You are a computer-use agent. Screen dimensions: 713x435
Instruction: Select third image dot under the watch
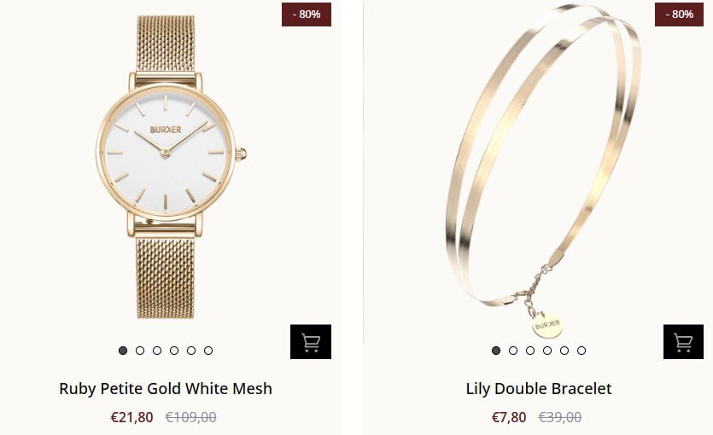pos(157,351)
